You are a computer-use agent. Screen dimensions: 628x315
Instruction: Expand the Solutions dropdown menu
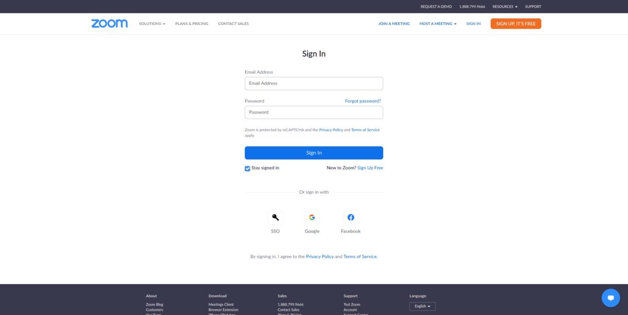point(152,24)
